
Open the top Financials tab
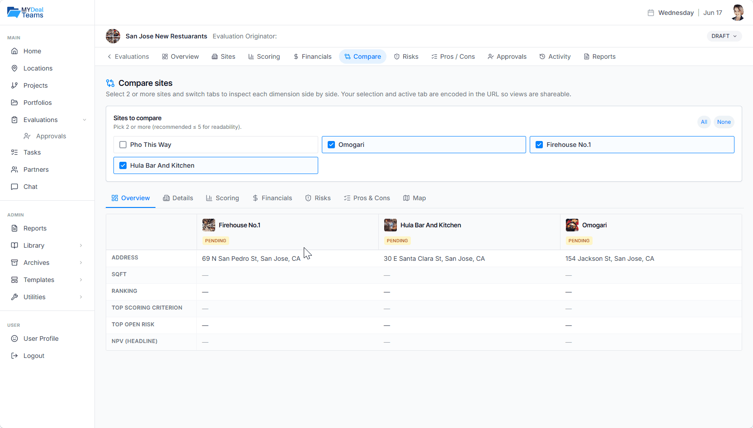(312, 56)
